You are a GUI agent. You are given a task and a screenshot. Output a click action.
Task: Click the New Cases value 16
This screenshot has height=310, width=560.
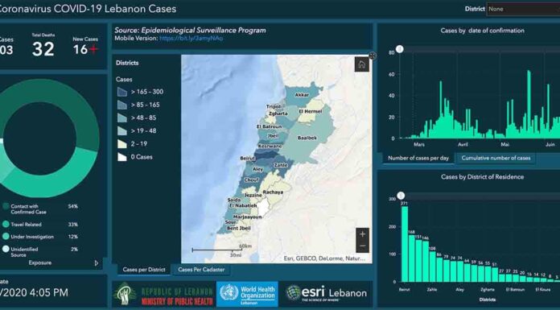click(x=80, y=49)
